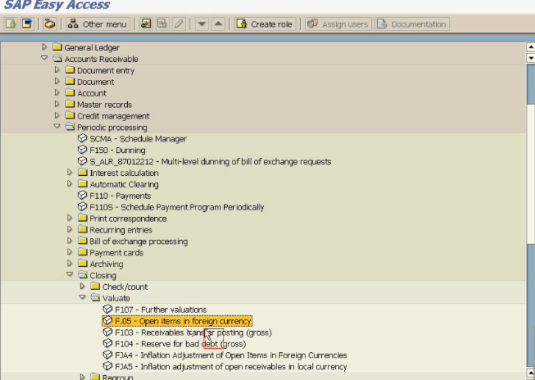Click the F.05 transaction cube icon

(x=108, y=321)
